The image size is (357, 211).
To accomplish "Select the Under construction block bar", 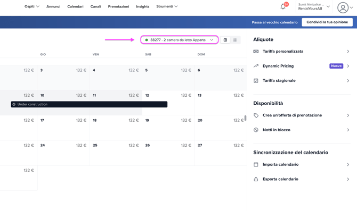I will tap(89, 104).
